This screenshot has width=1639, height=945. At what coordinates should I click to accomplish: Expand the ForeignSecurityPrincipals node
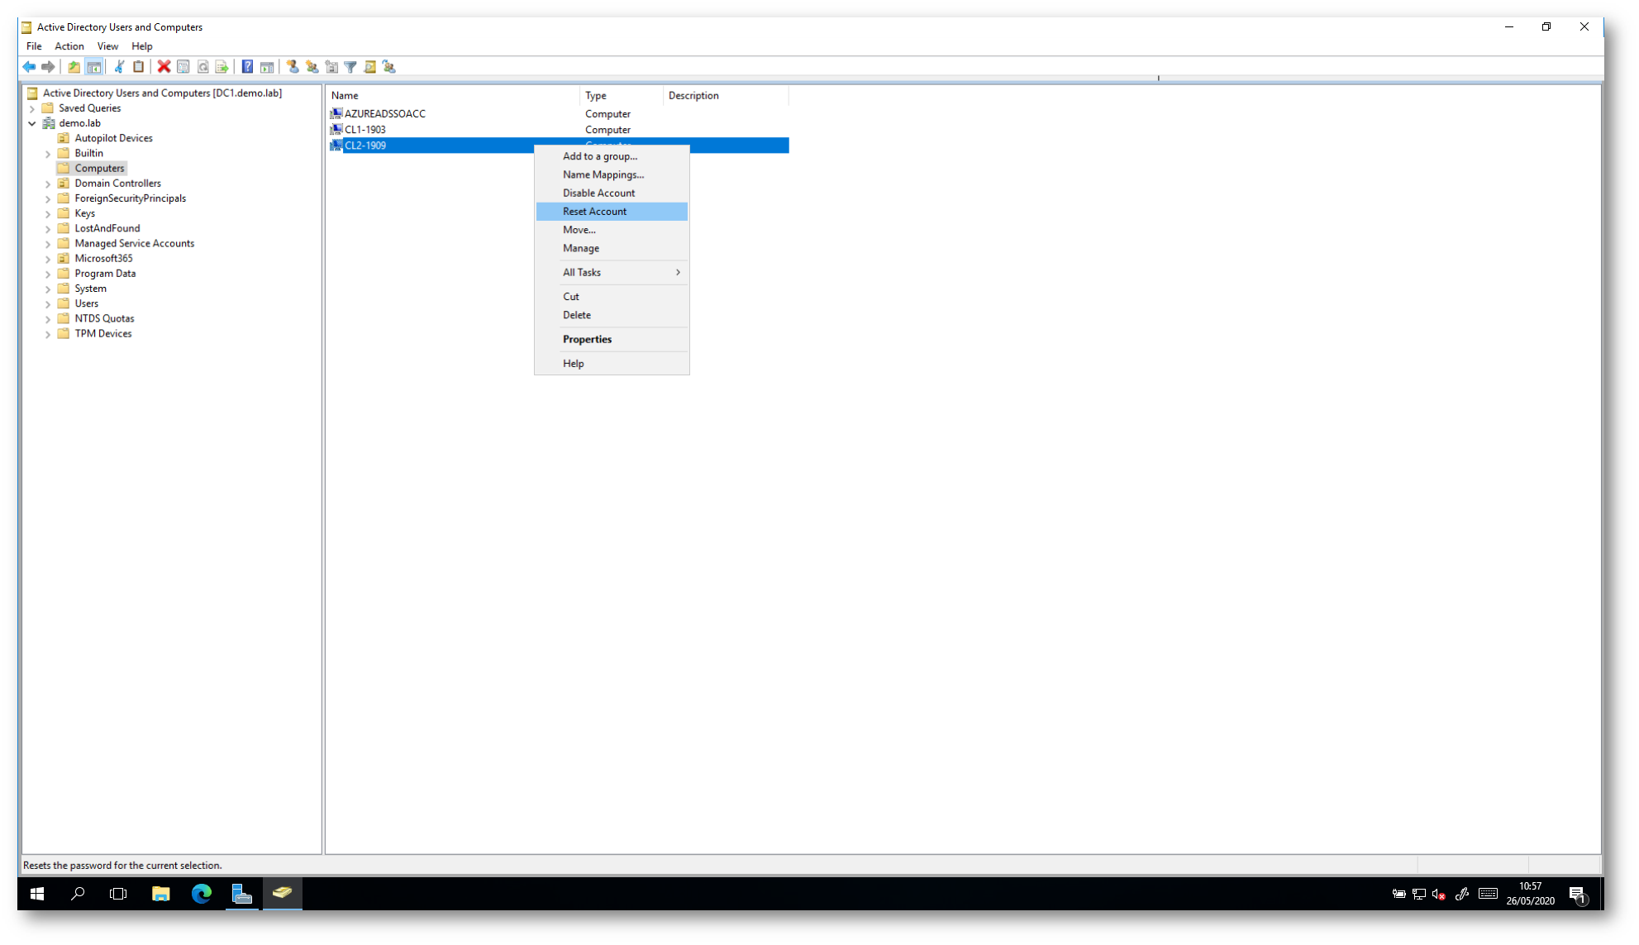48,198
